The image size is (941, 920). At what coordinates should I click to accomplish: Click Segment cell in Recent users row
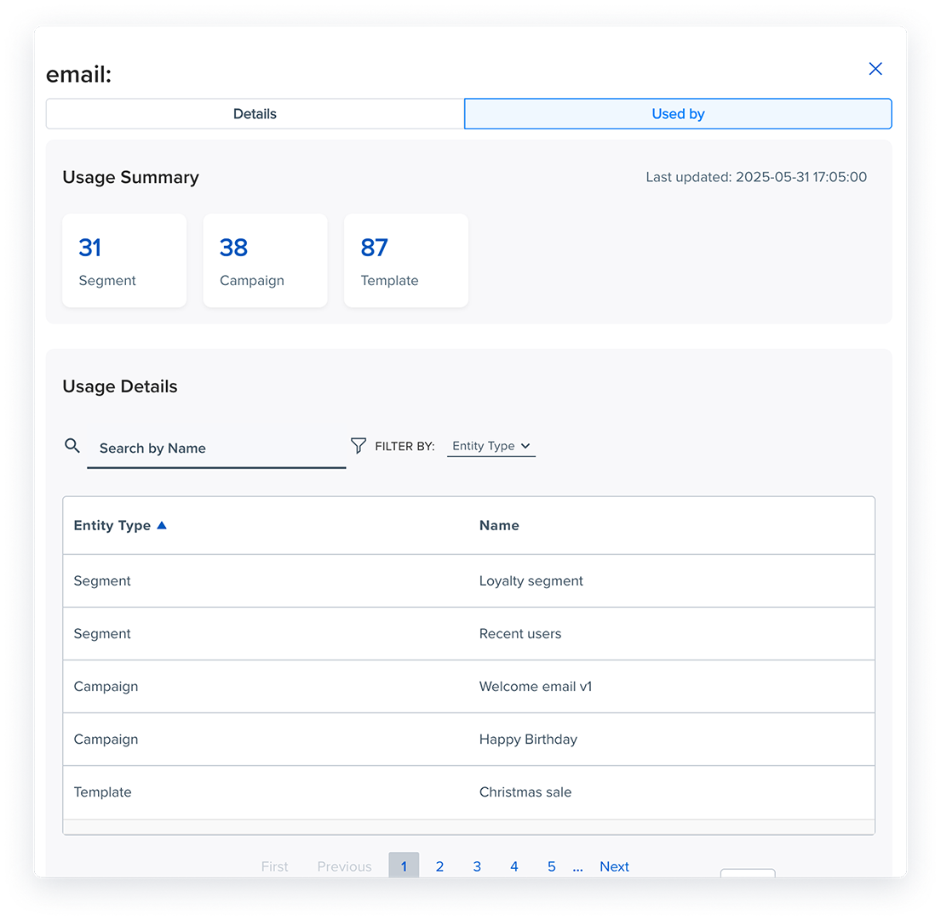102,634
